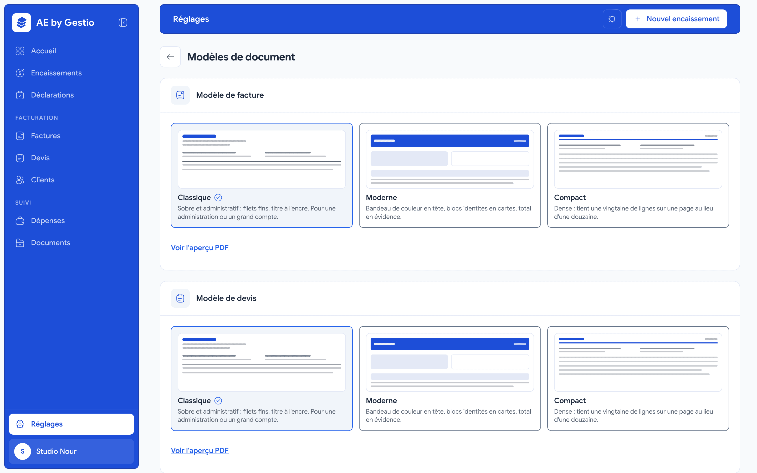Select Compact invoice template card

click(x=638, y=175)
